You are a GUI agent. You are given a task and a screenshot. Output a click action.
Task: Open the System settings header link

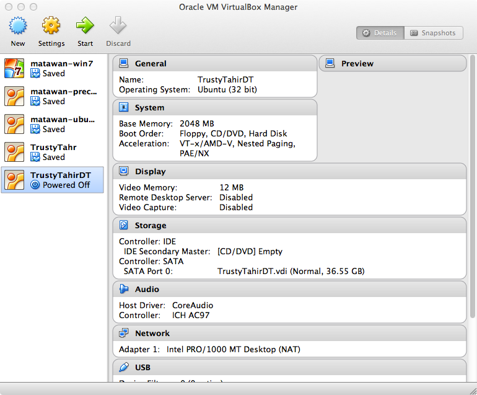coord(149,108)
